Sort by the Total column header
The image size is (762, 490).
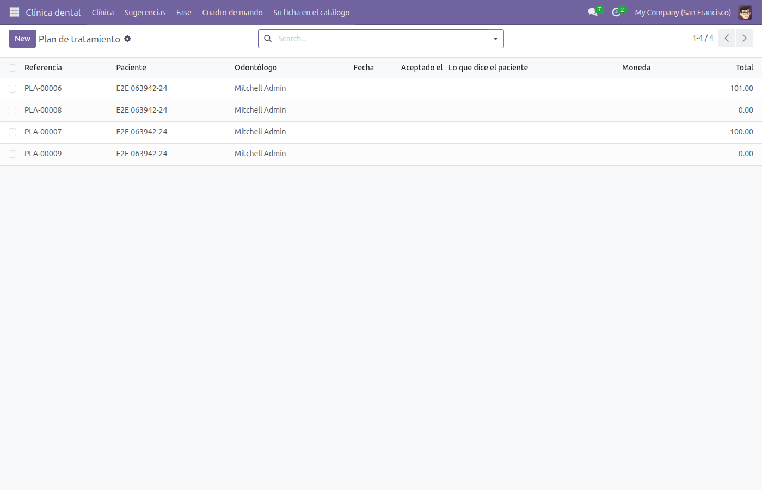744,68
